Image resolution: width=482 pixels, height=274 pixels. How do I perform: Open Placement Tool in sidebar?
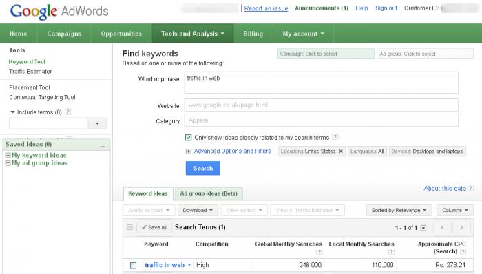click(30, 87)
